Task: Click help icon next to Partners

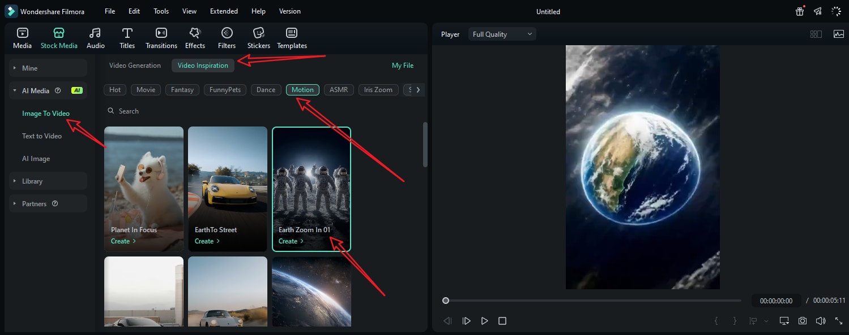Action: [55, 203]
